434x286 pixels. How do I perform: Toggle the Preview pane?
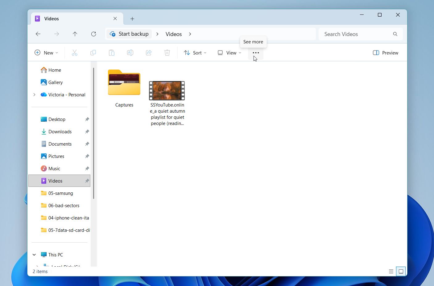385,53
